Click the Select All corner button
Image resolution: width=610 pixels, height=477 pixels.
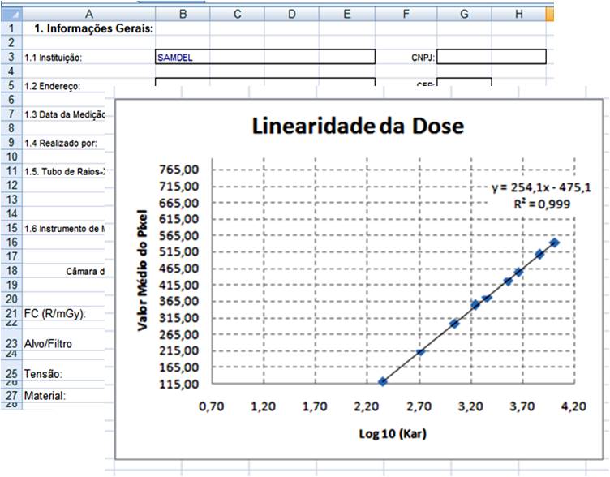click(11, 14)
